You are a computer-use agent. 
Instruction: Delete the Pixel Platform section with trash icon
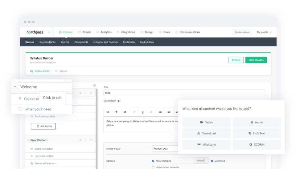click(91, 140)
